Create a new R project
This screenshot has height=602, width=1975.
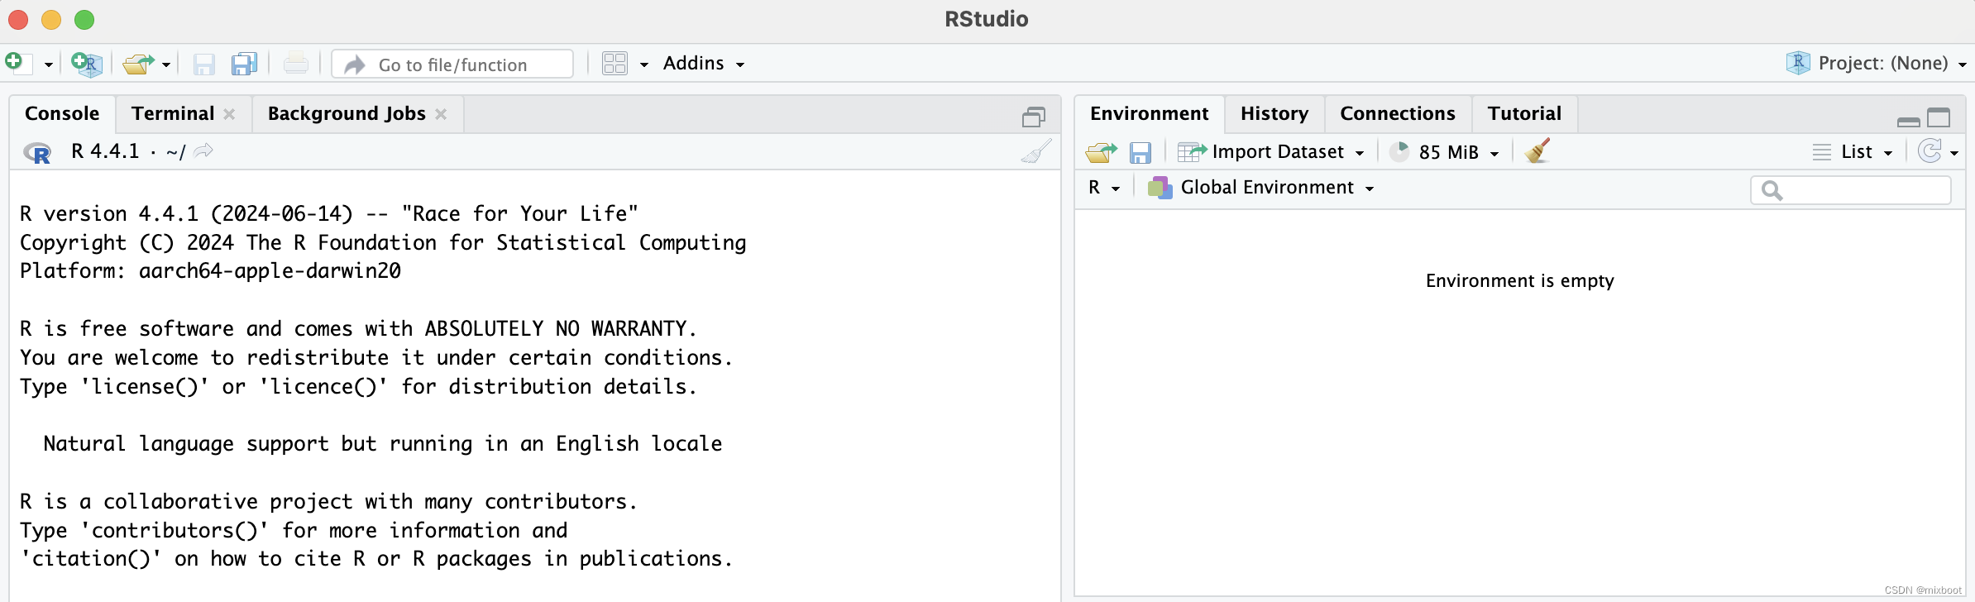pos(86,64)
